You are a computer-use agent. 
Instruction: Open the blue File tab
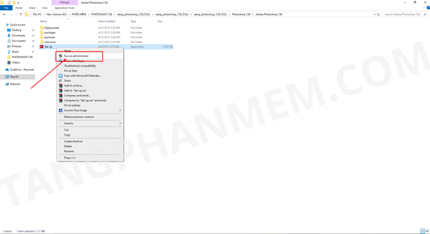coord(7,8)
